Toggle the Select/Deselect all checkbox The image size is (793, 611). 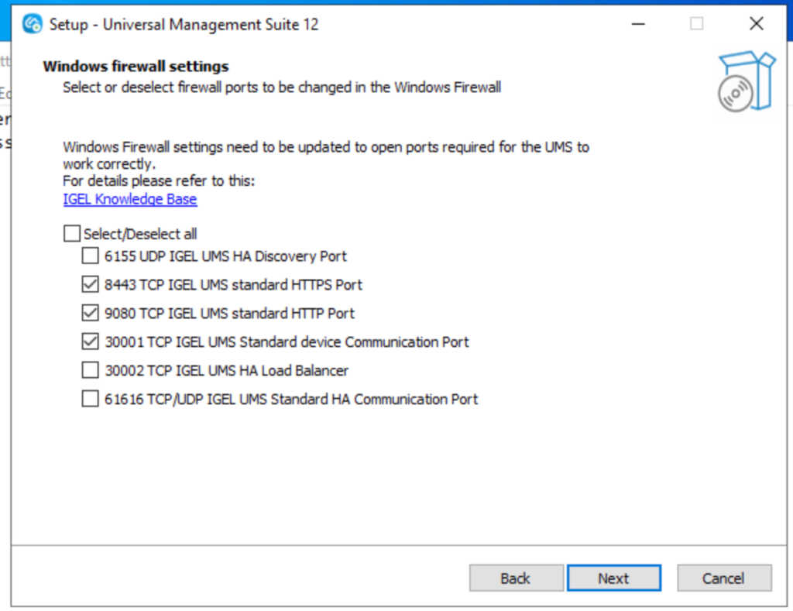point(72,233)
